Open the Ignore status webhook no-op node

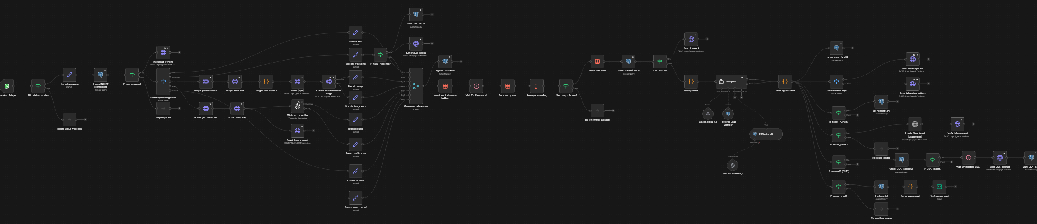[x=69, y=120]
